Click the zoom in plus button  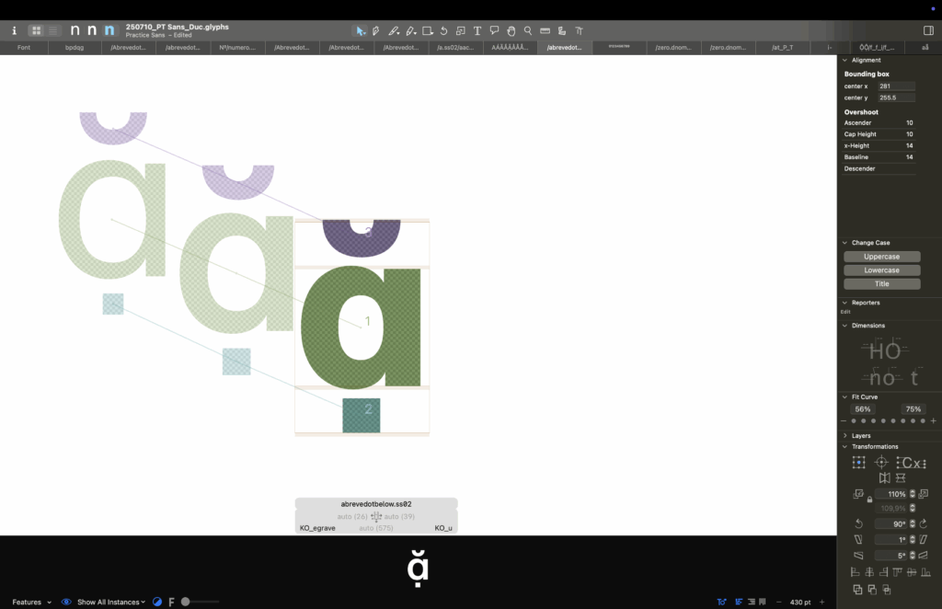(821, 602)
